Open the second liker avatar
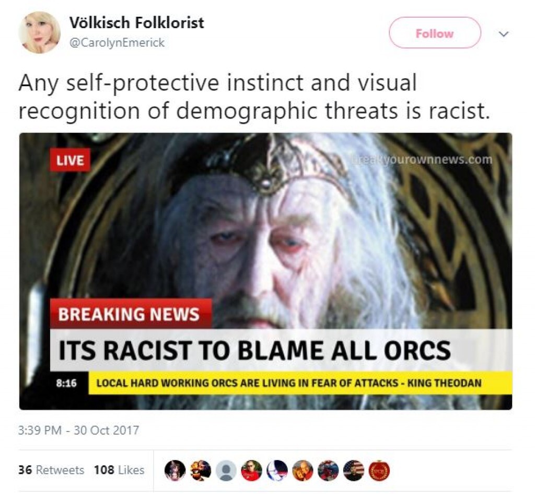Image resolution: width=535 pixels, height=497 pixels. [x=200, y=470]
